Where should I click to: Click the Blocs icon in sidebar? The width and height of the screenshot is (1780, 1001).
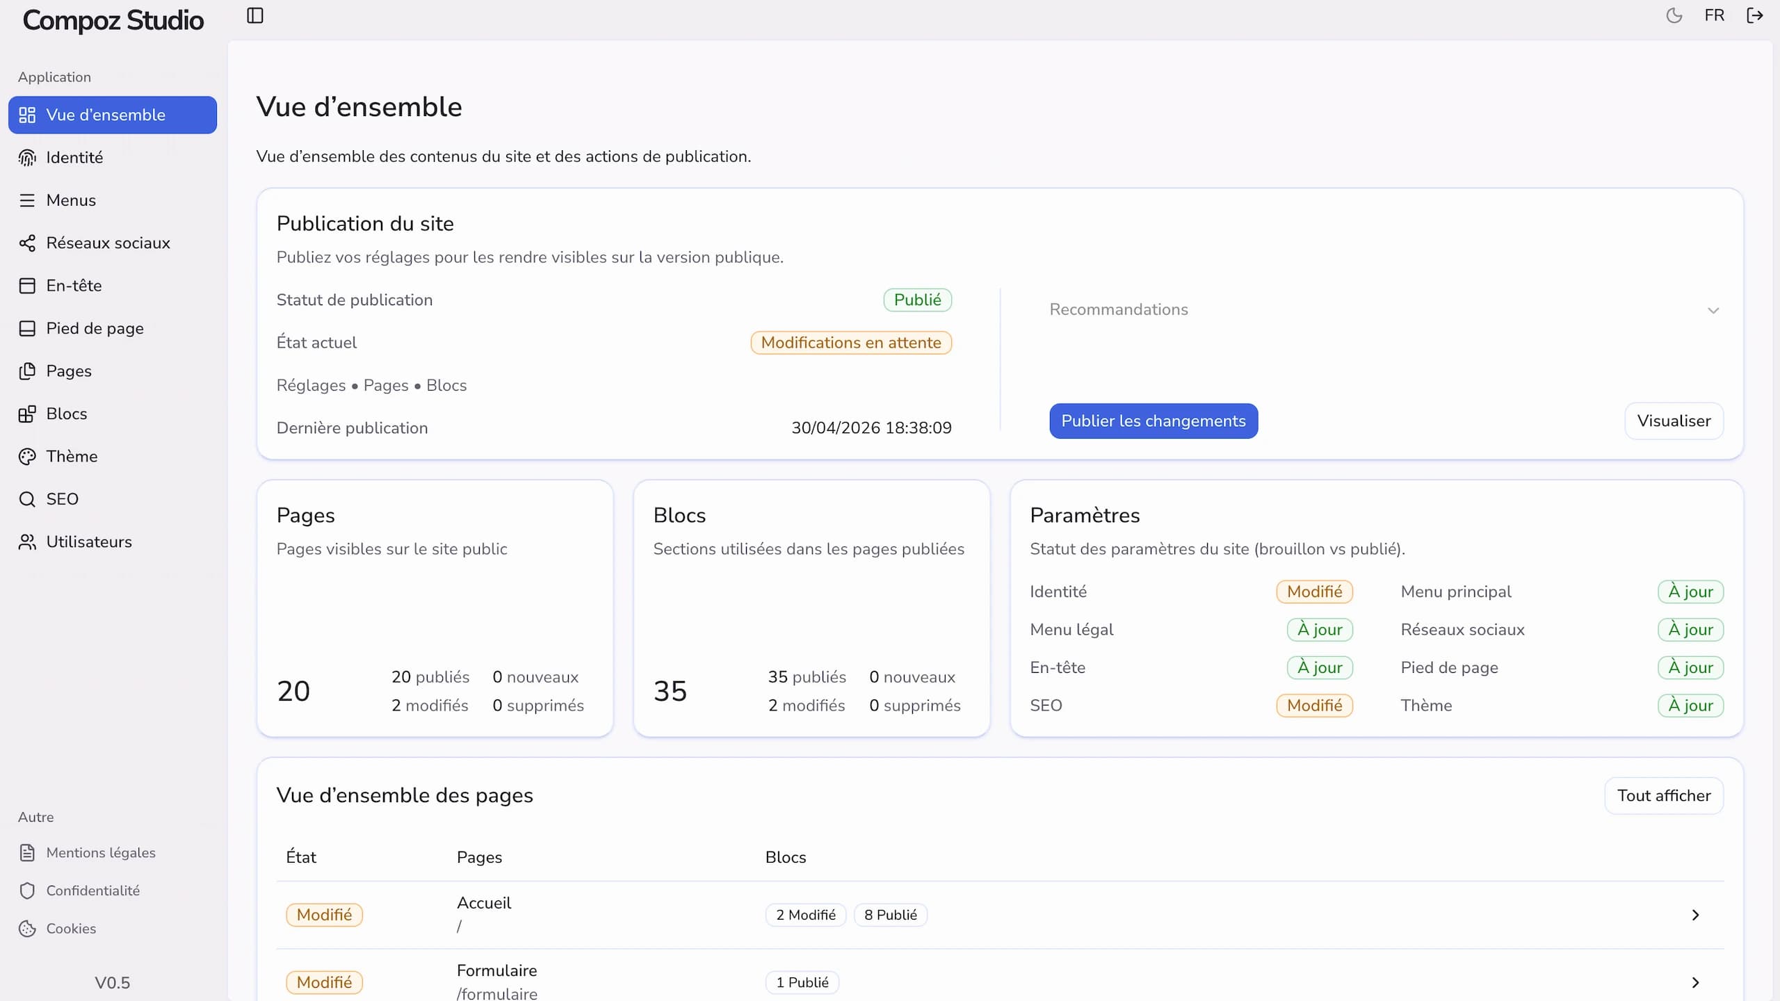click(27, 414)
